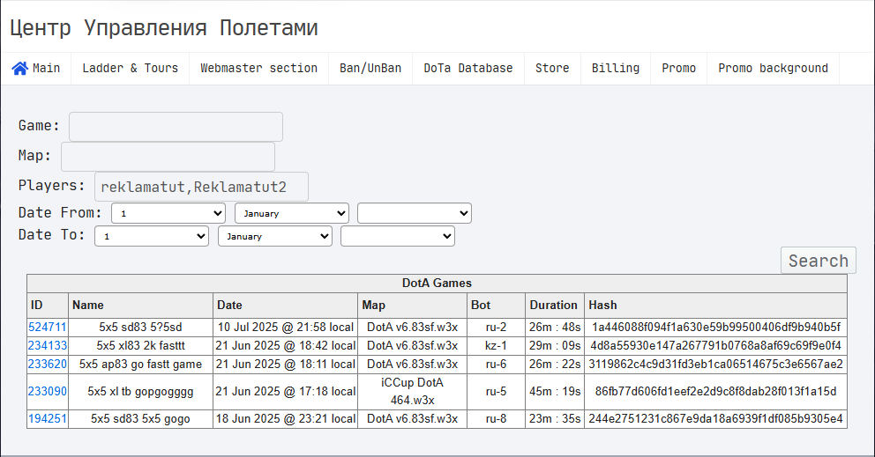Click the Duration column header
The image size is (875, 457).
(x=555, y=306)
